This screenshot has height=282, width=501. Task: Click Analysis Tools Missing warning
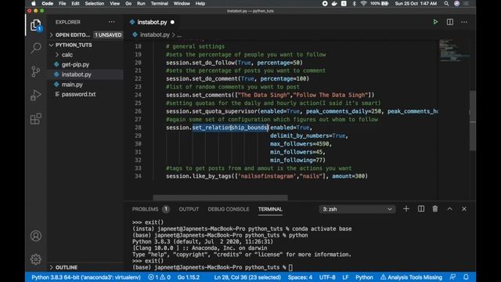(x=411, y=277)
